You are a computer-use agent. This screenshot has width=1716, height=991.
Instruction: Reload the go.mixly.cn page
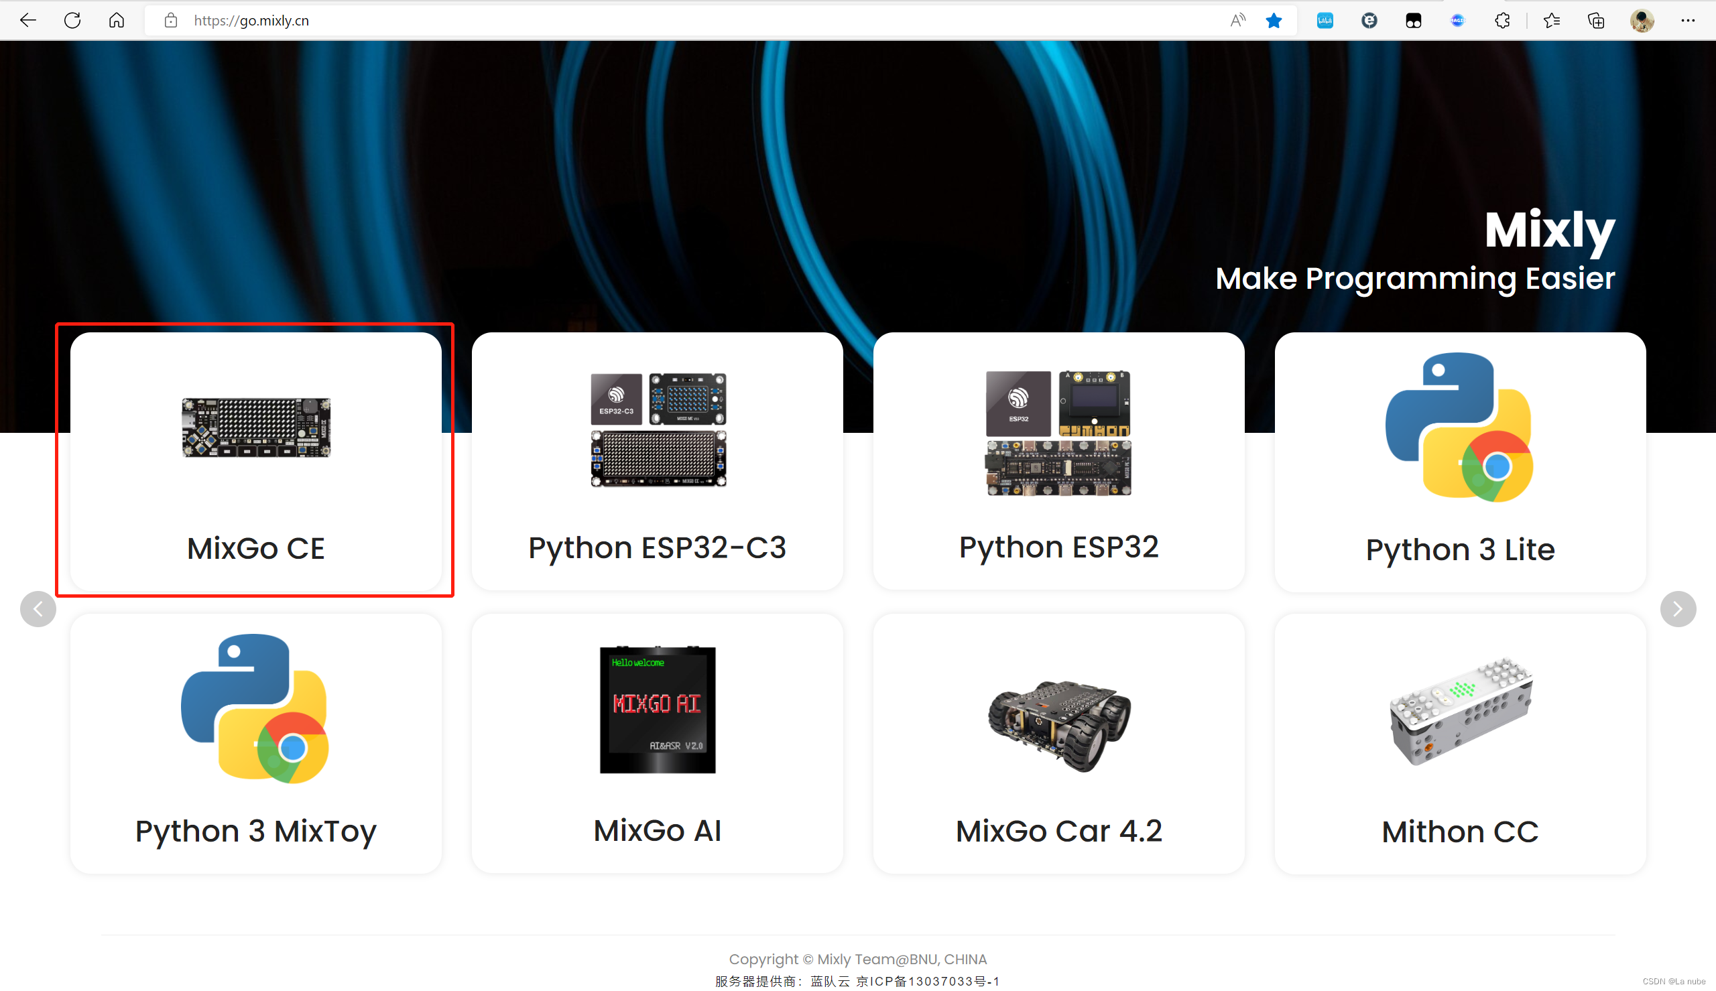(72, 19)
